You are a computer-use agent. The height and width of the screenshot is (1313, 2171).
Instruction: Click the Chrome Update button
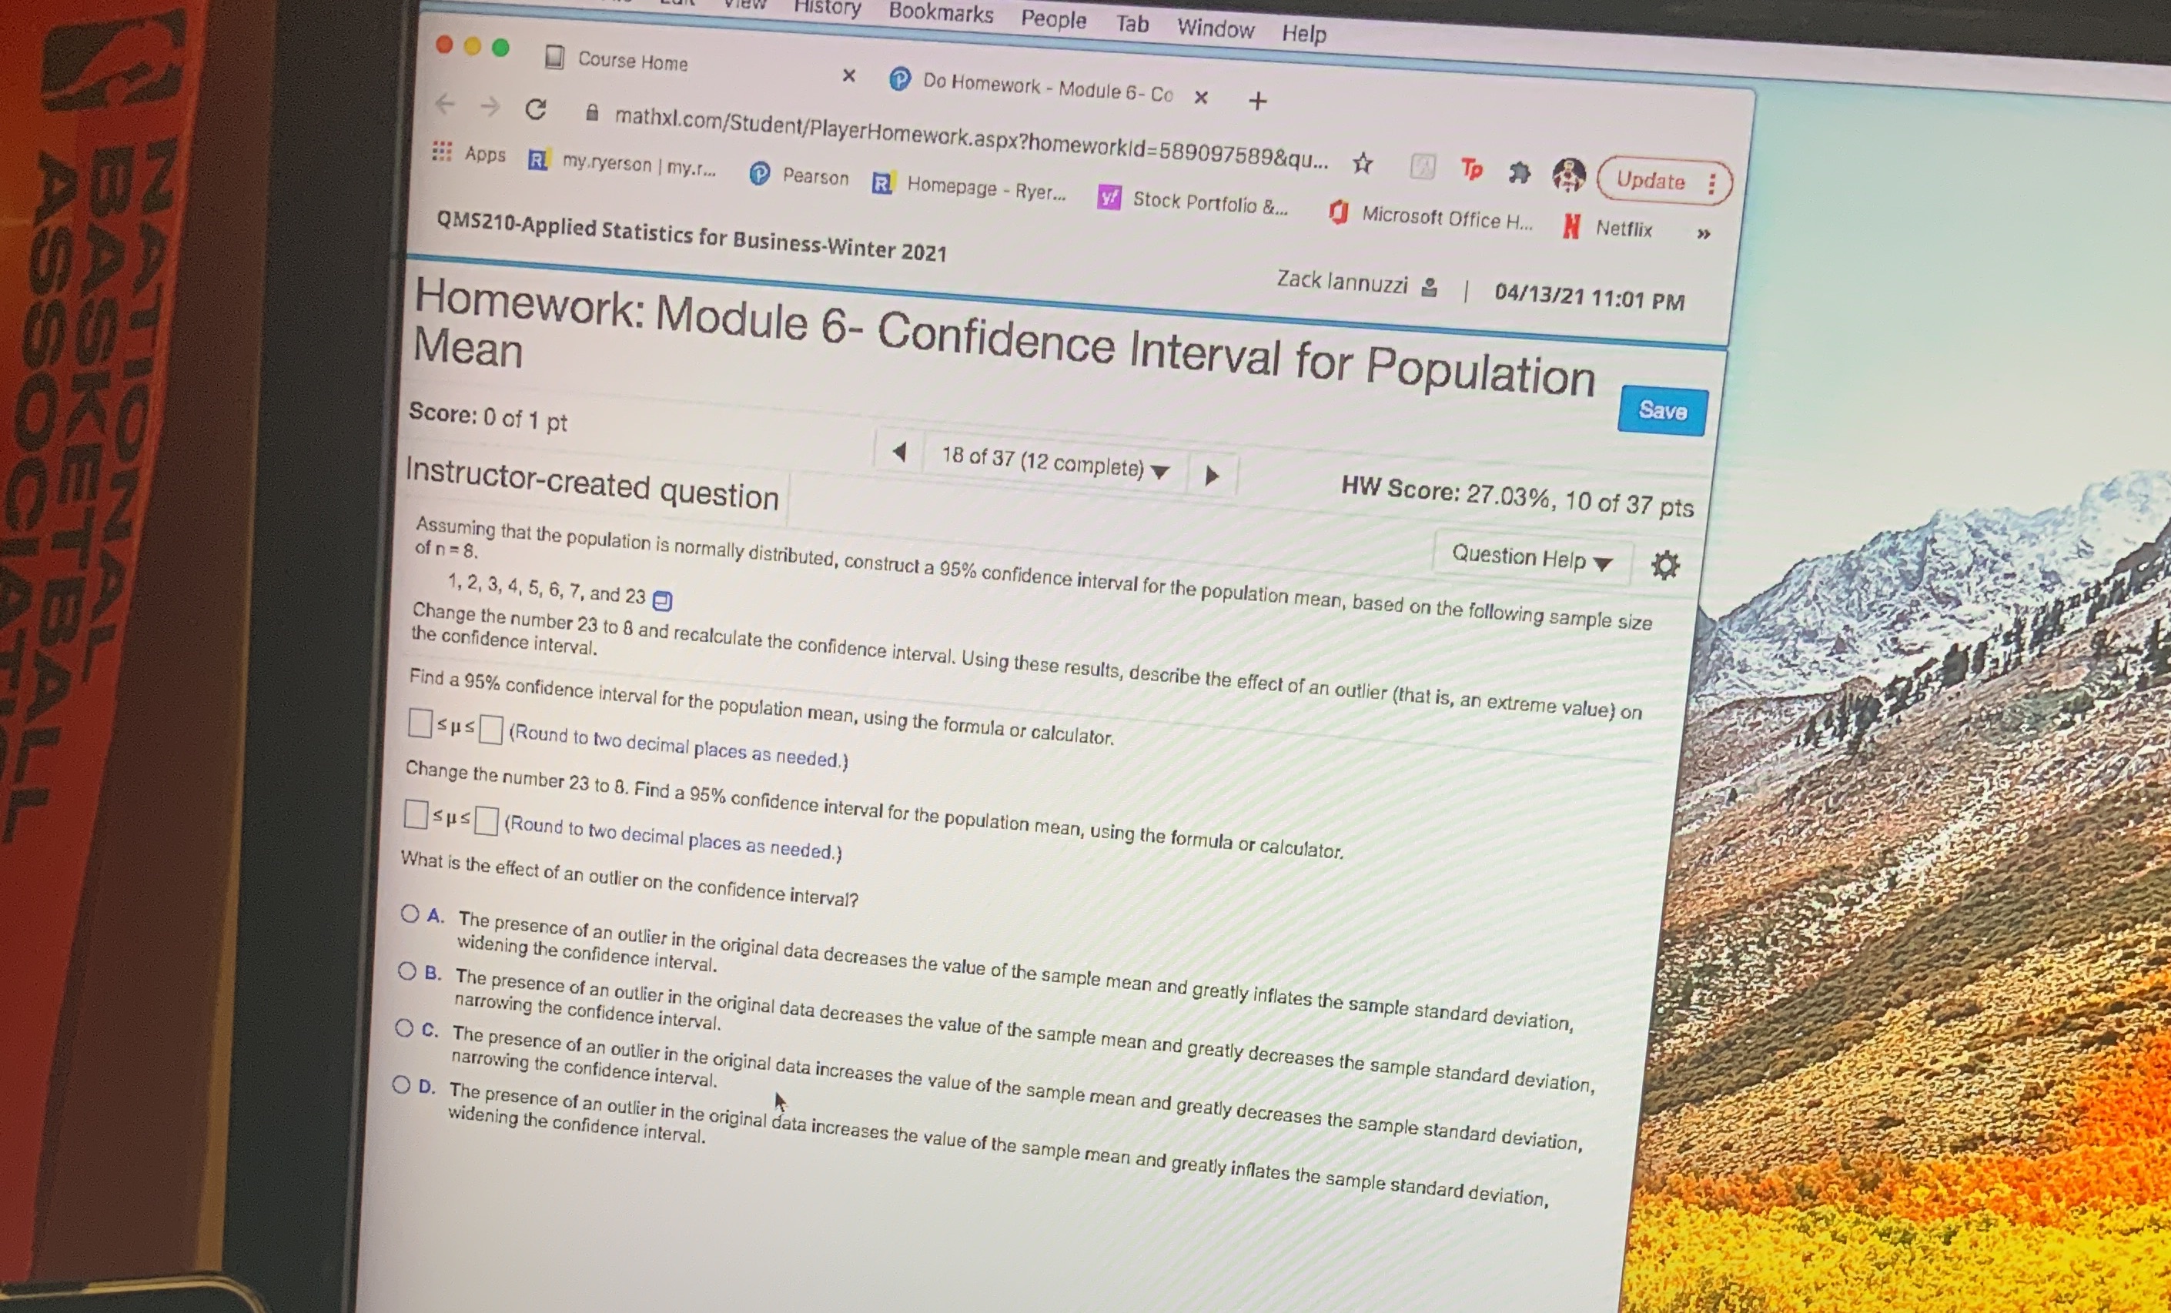(x=1651, y=181)
